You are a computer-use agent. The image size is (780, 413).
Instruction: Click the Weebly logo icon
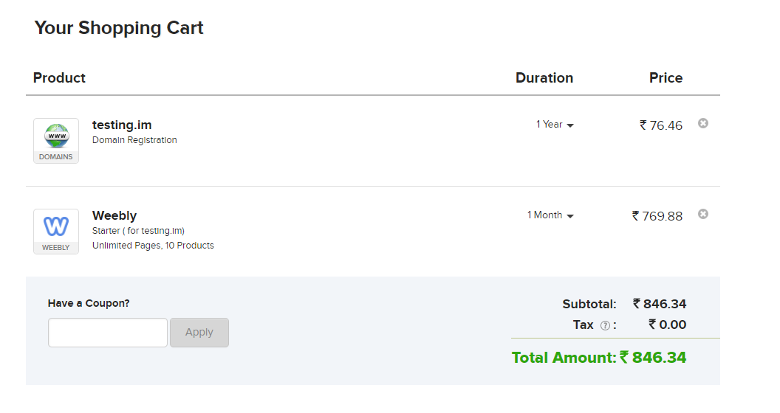click(56, 232)
